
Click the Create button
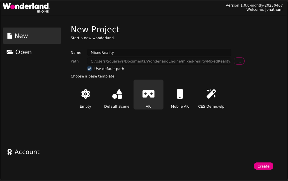pyautogui.click(x=263, y=166)
